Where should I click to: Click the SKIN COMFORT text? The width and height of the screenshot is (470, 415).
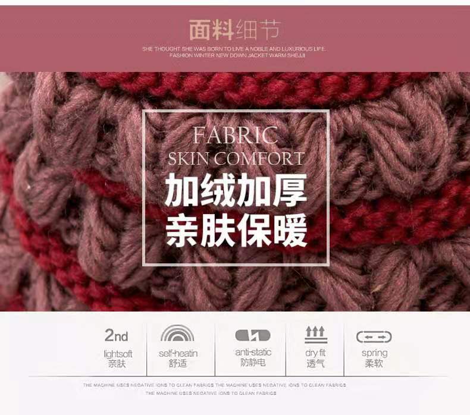[236, 159]
